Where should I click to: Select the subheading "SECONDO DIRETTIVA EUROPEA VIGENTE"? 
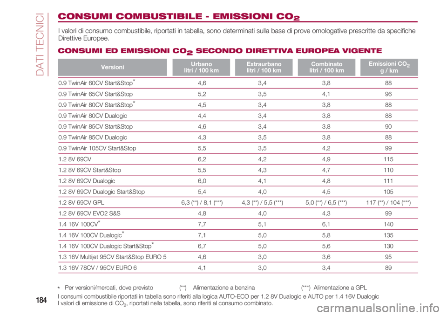point(289,51)
